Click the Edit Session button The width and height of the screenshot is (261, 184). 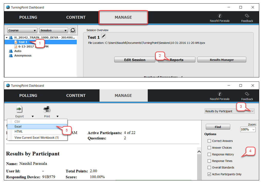tap(135, 60)
